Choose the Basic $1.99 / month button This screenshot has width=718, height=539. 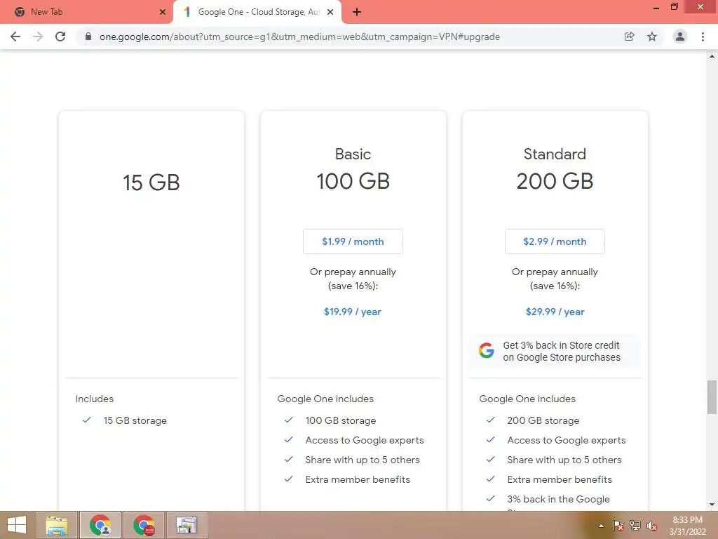353,241
